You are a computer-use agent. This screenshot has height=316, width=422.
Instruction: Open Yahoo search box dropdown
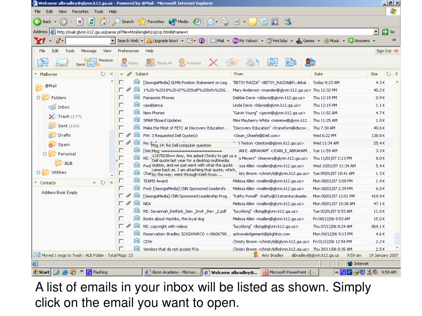coord(113,41)
